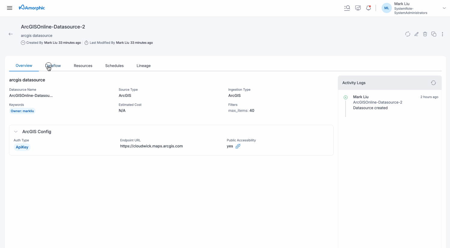Select the ApiKey auth type badge
This screenshot has height=248, width=450.
tap(22, 147)
